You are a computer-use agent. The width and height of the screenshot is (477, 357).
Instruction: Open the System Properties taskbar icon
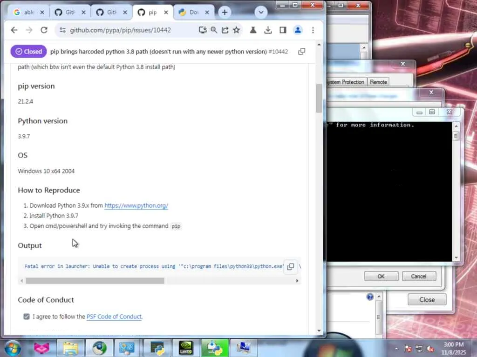coord(244,348)
